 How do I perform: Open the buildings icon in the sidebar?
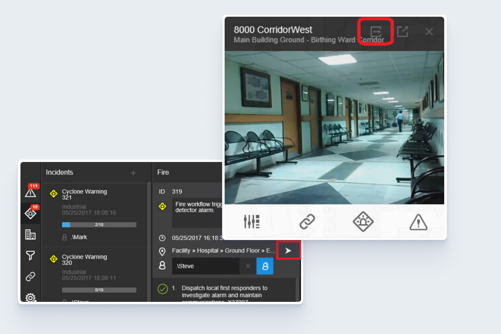click(30, 235)
